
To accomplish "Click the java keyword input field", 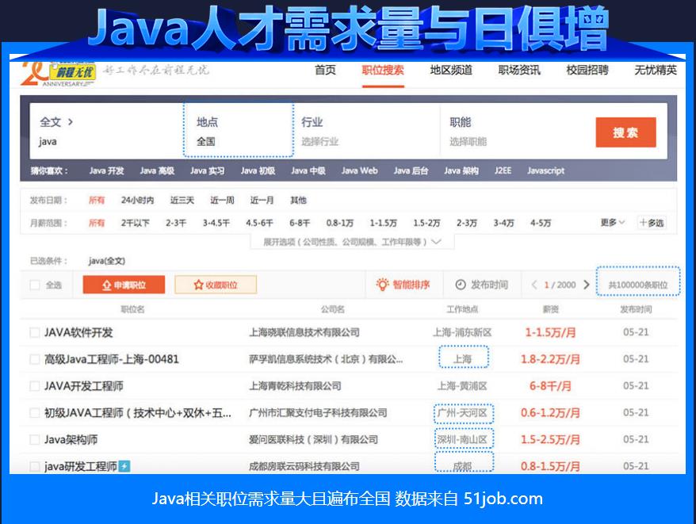I will click(95, 142).
